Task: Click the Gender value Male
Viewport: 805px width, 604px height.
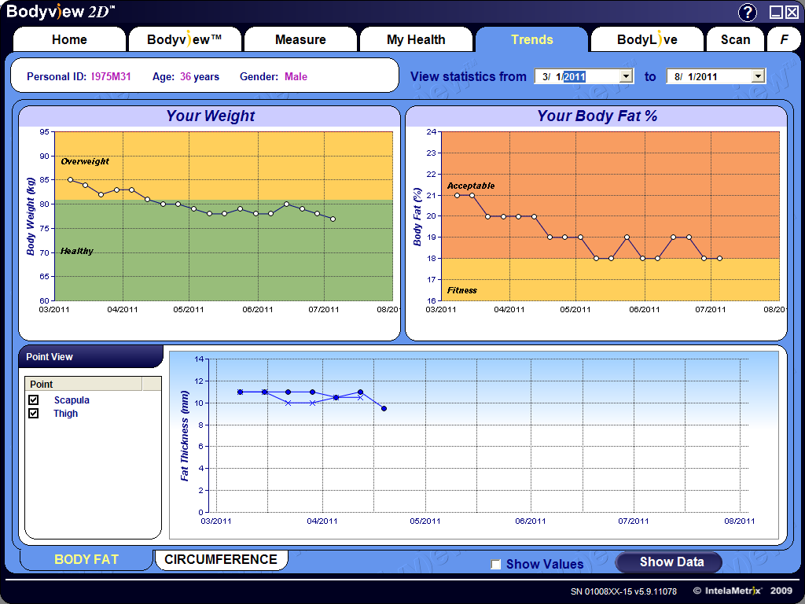Action: 296,76
